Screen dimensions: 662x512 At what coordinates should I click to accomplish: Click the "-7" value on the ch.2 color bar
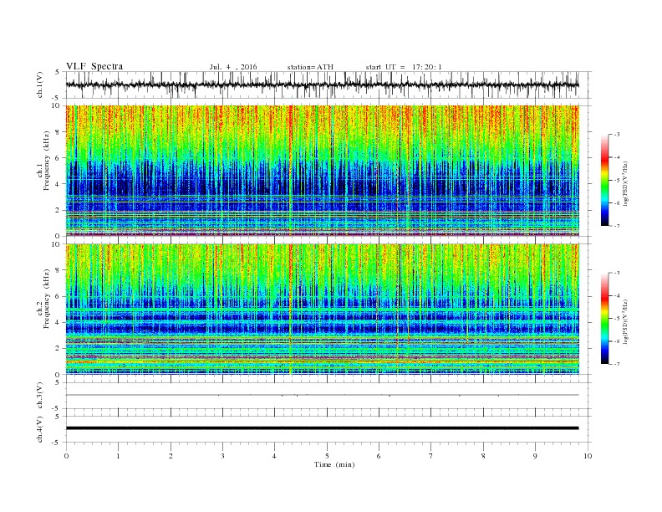[616, 364]
